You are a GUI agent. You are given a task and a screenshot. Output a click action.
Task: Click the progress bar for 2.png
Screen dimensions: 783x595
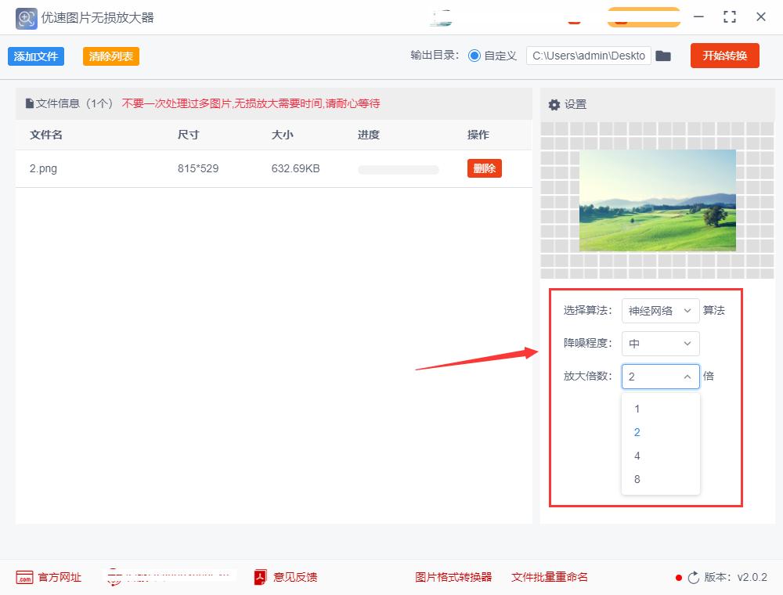pos(398,168)
